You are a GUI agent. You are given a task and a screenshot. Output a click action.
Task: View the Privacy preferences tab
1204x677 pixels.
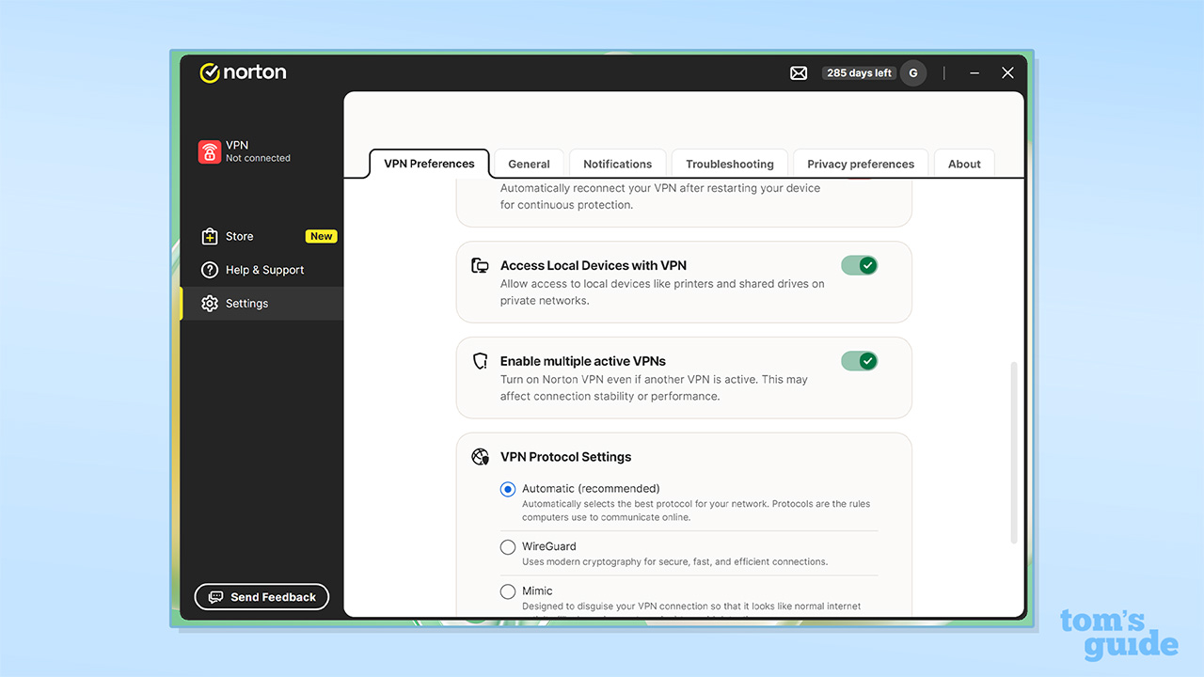[x=860, y=164]
